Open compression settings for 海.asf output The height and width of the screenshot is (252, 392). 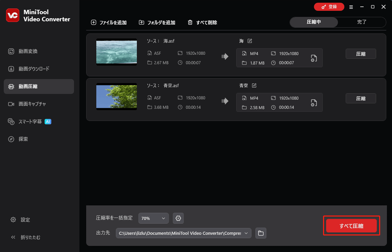(314, 58)
